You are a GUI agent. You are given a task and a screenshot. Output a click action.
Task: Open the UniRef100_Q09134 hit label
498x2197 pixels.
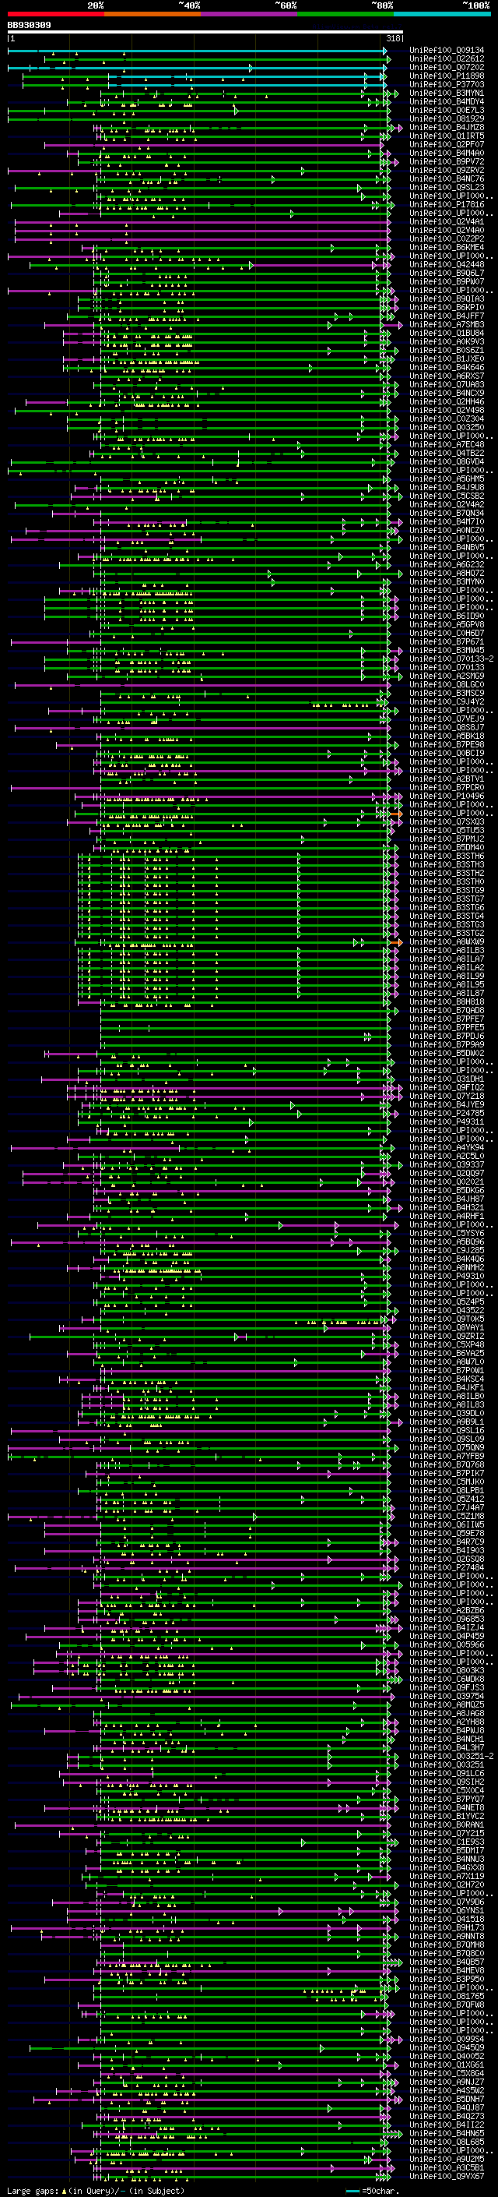coord(446,51)
